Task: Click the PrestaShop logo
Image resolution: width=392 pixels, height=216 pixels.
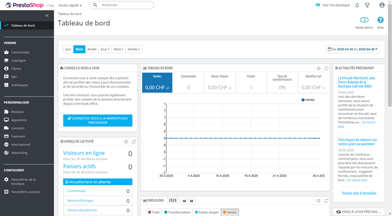Action: (x=24, y=5)
